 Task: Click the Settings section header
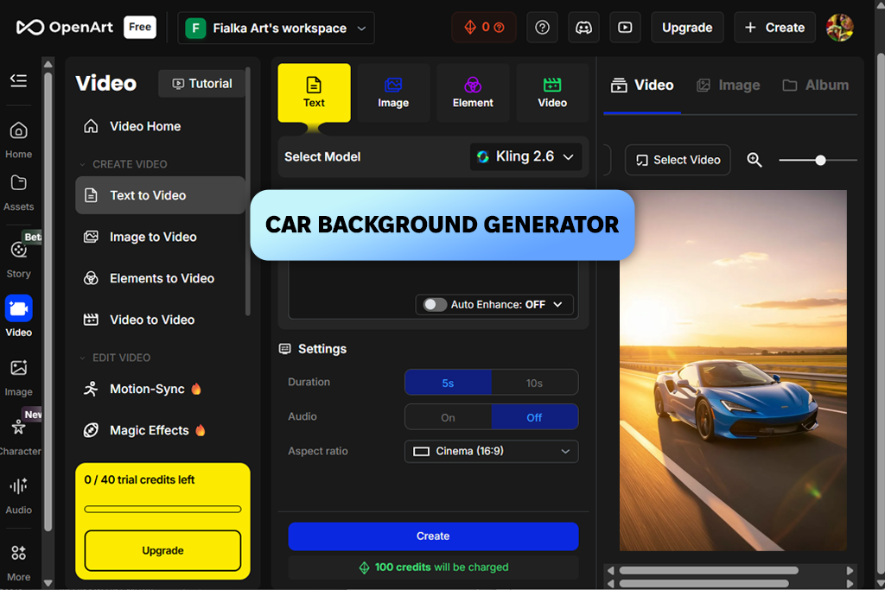coord(313,349)
